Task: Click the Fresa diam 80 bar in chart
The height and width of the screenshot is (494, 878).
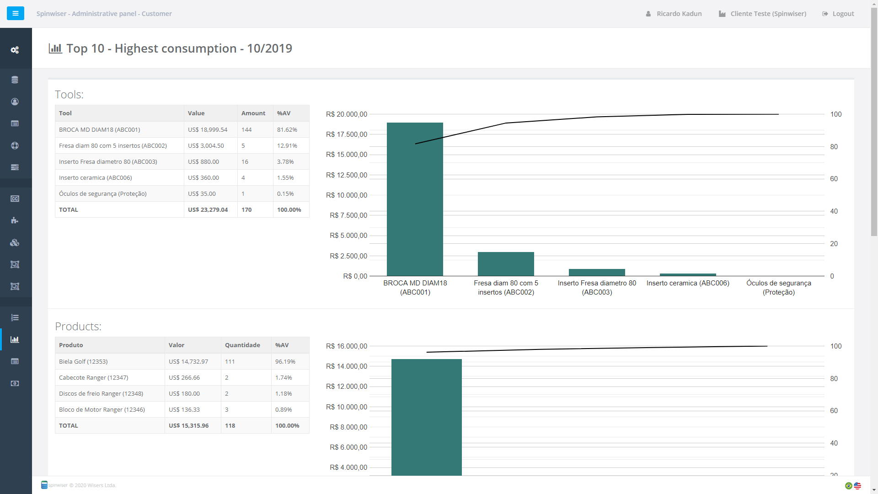Action: [506, 264]
